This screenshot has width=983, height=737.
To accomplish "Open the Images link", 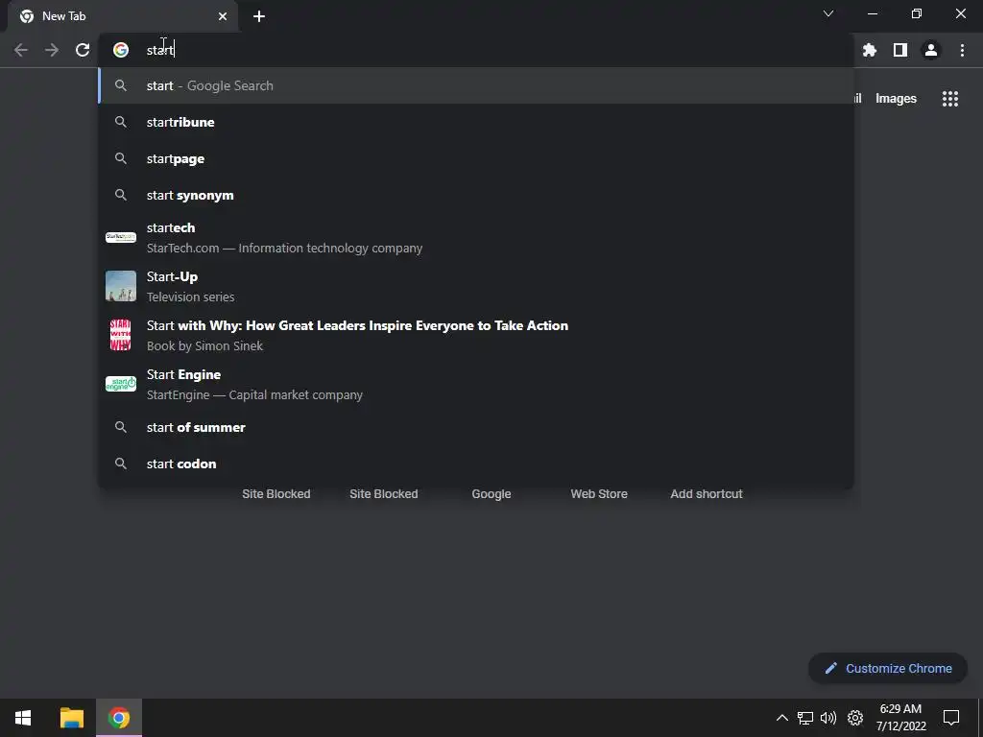I will (896, 99).
